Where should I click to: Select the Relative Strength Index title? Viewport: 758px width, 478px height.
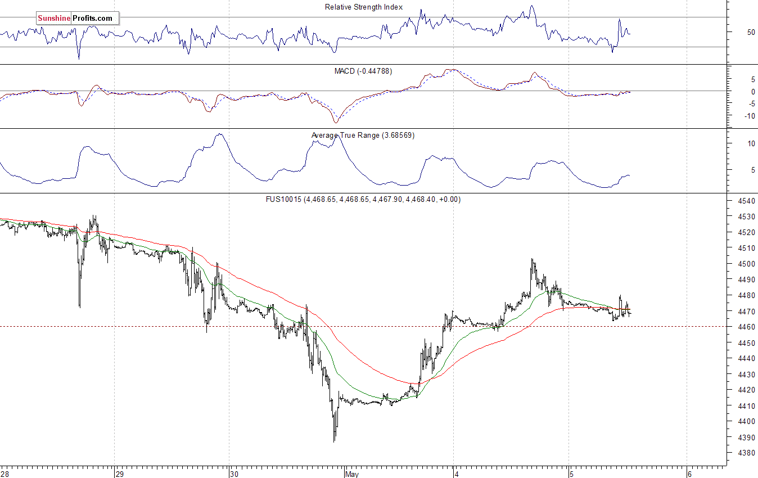coord(364,7)
